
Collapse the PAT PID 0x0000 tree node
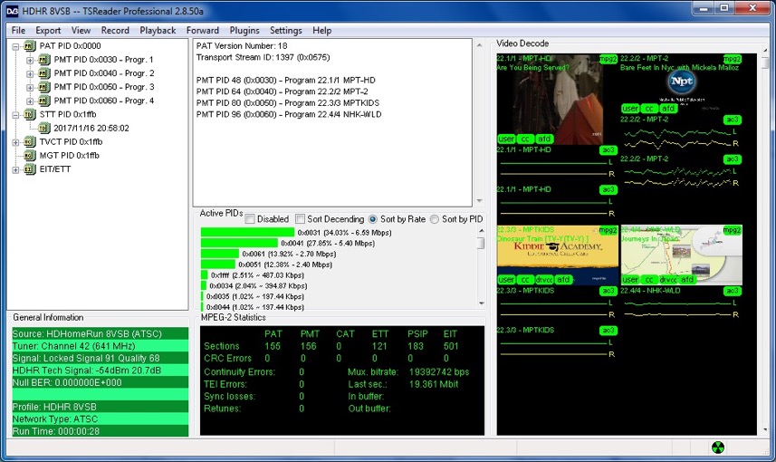click(15, 46)
